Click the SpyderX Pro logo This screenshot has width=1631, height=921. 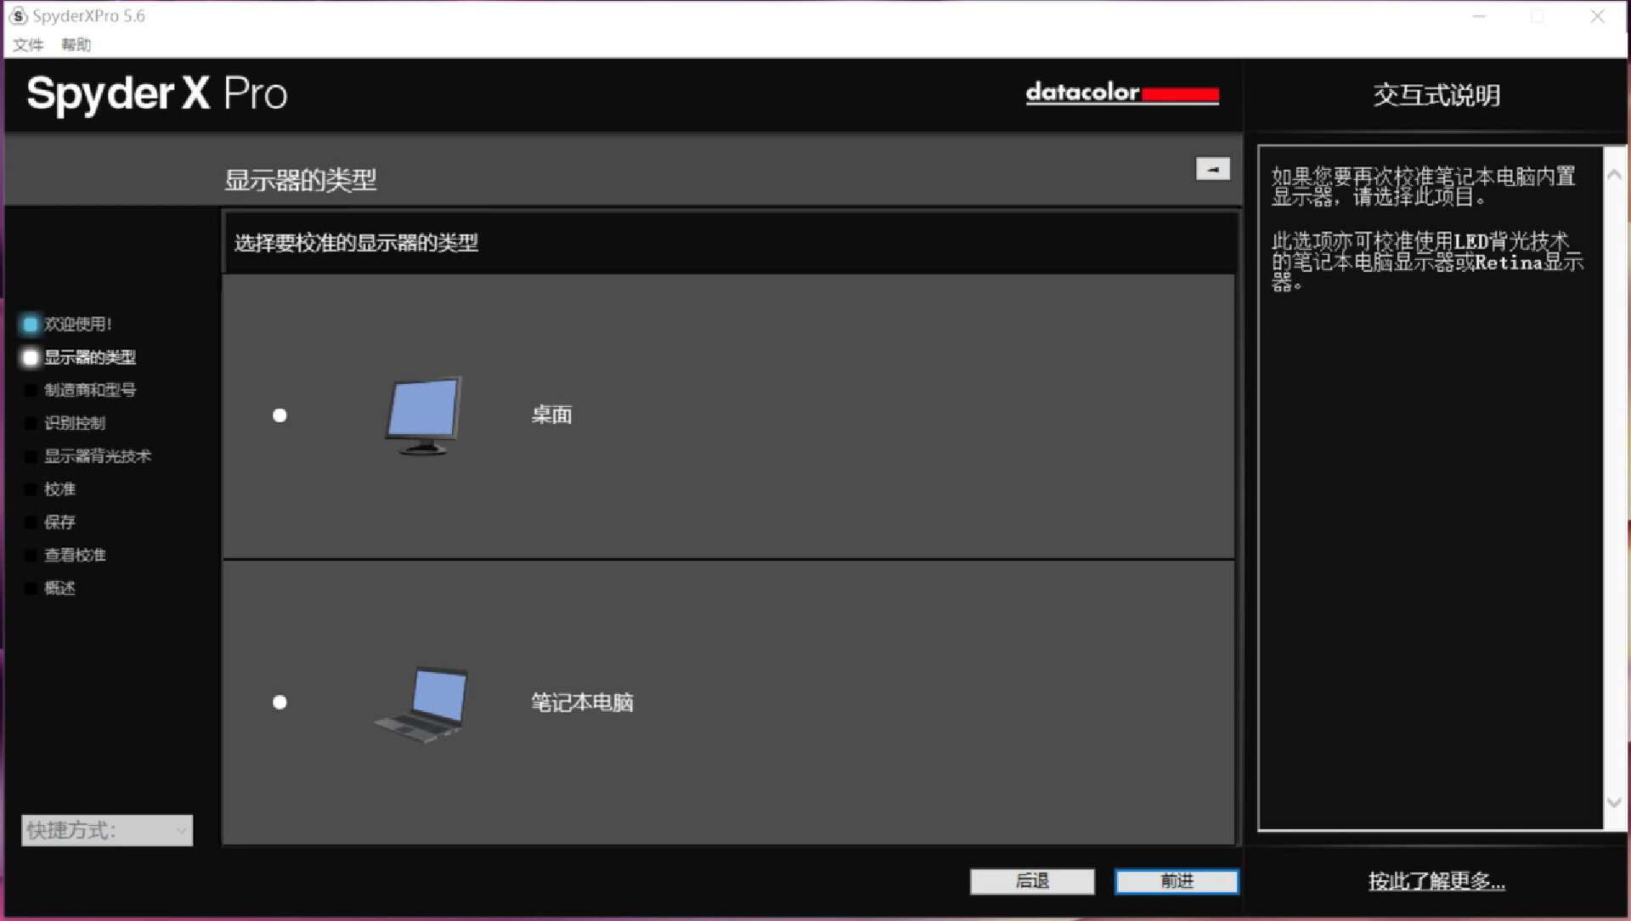point(157,93)
